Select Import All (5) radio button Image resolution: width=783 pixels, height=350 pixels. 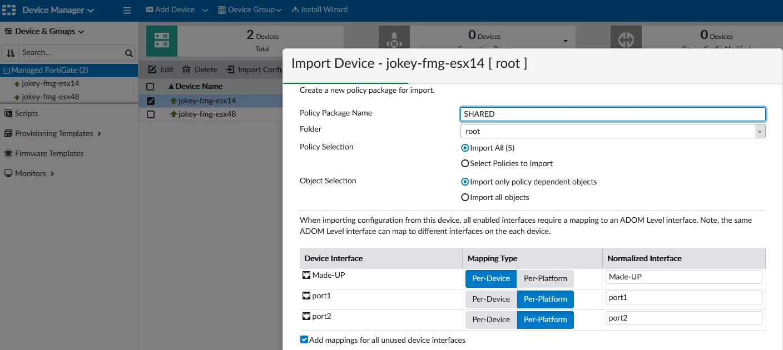465,148
